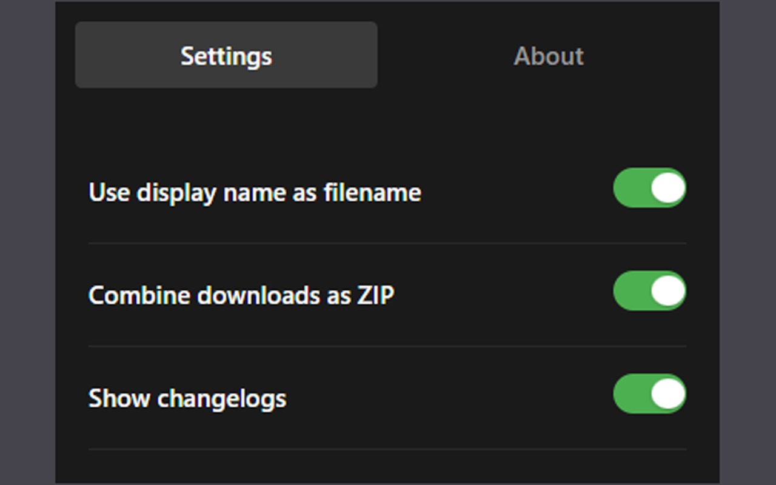Click the 'Use display name as filename' label
Viewport: 776px width, 485px height.
255,193
